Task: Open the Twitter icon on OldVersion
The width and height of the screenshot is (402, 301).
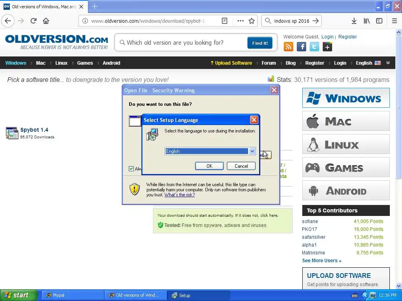Action: click(314, 47)
